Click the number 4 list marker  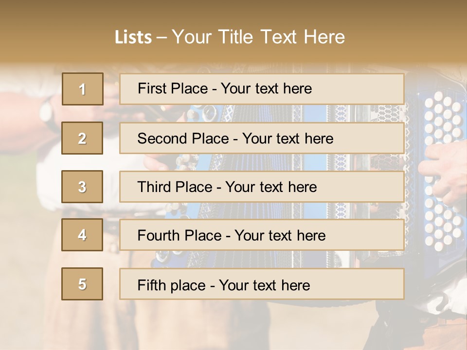click(x=82, y=235)
